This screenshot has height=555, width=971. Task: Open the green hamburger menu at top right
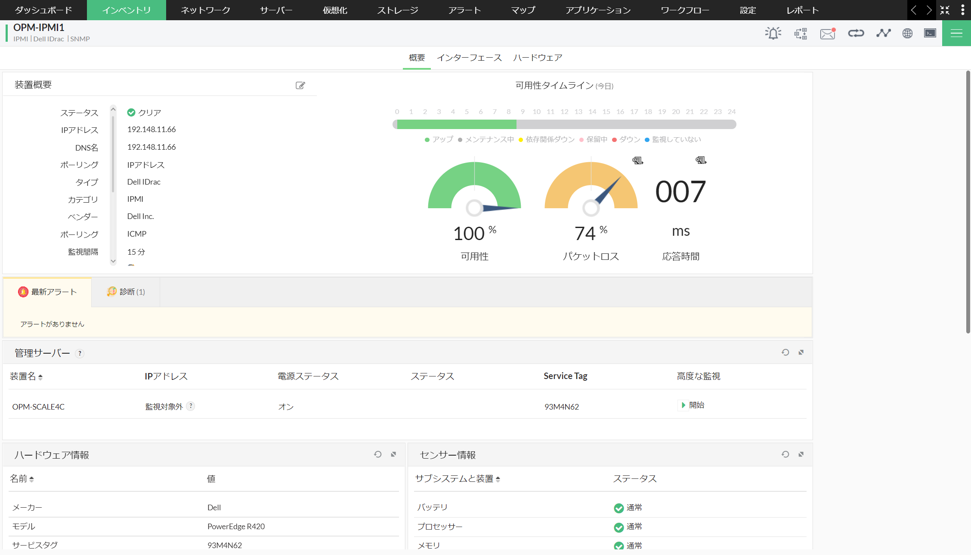956,33
